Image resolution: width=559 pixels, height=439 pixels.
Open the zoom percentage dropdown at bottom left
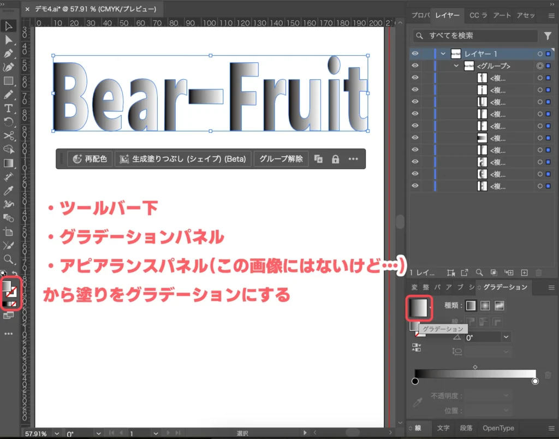click(56, 433)
